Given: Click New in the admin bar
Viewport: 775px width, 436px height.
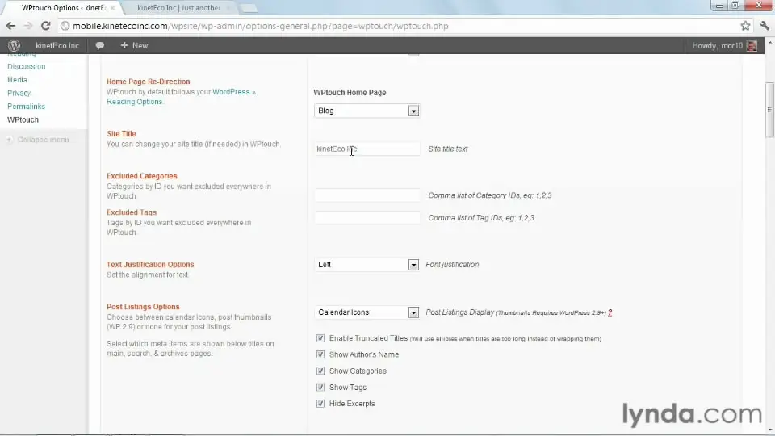Looking at the screenshot, I should click(135, 45).
